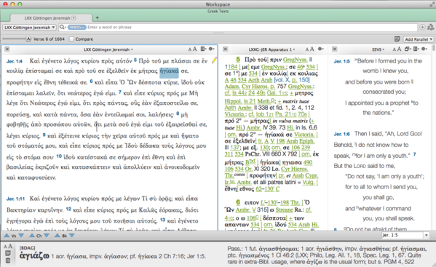Switch the VERSES search mode pill

pos(76,27)
